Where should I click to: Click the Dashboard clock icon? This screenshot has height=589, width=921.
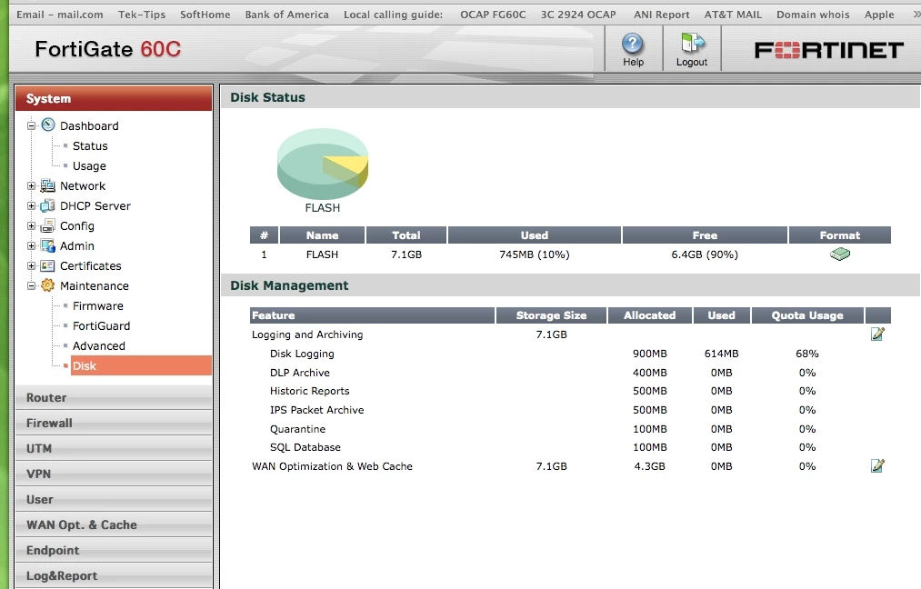pos(48,125)
